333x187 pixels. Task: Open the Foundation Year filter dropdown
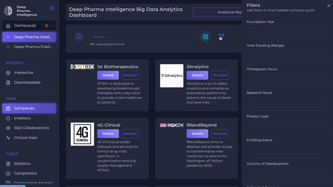point(288,32)
